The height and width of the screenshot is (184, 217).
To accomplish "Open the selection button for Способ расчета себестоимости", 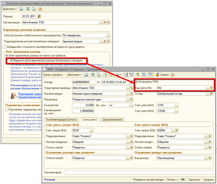I will 109,35.
